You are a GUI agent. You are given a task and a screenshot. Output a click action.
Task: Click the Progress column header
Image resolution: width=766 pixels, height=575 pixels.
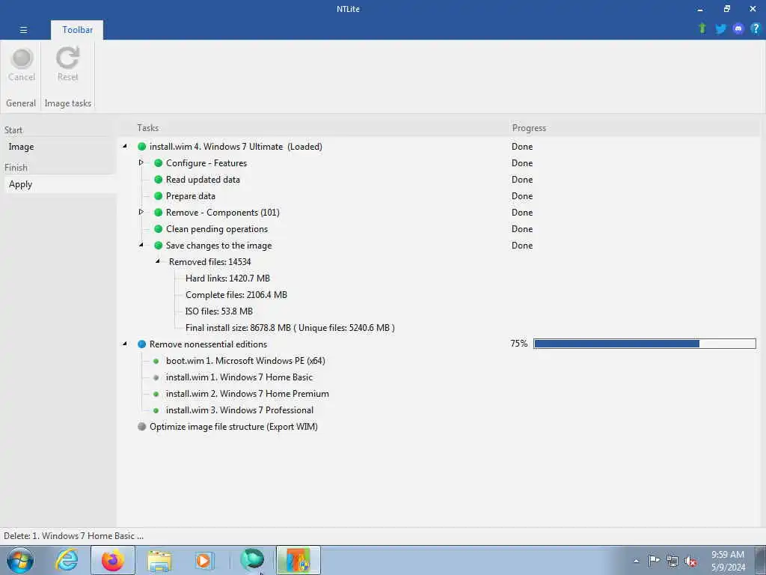(529, 127)
